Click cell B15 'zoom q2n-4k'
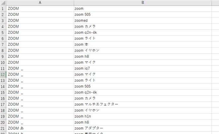 tap(143, 93)
